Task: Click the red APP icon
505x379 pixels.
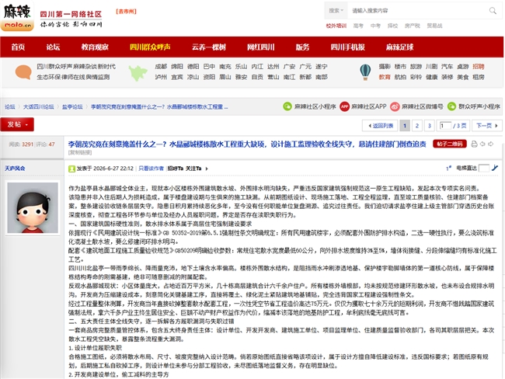Action: 345,106
